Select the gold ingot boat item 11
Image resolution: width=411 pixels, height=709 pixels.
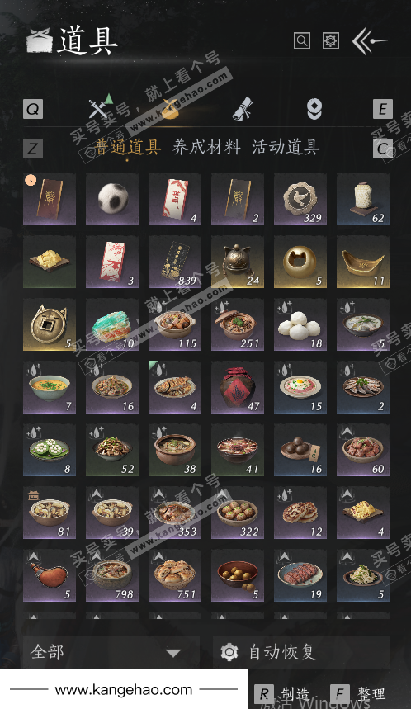click(x=363, y=262)
